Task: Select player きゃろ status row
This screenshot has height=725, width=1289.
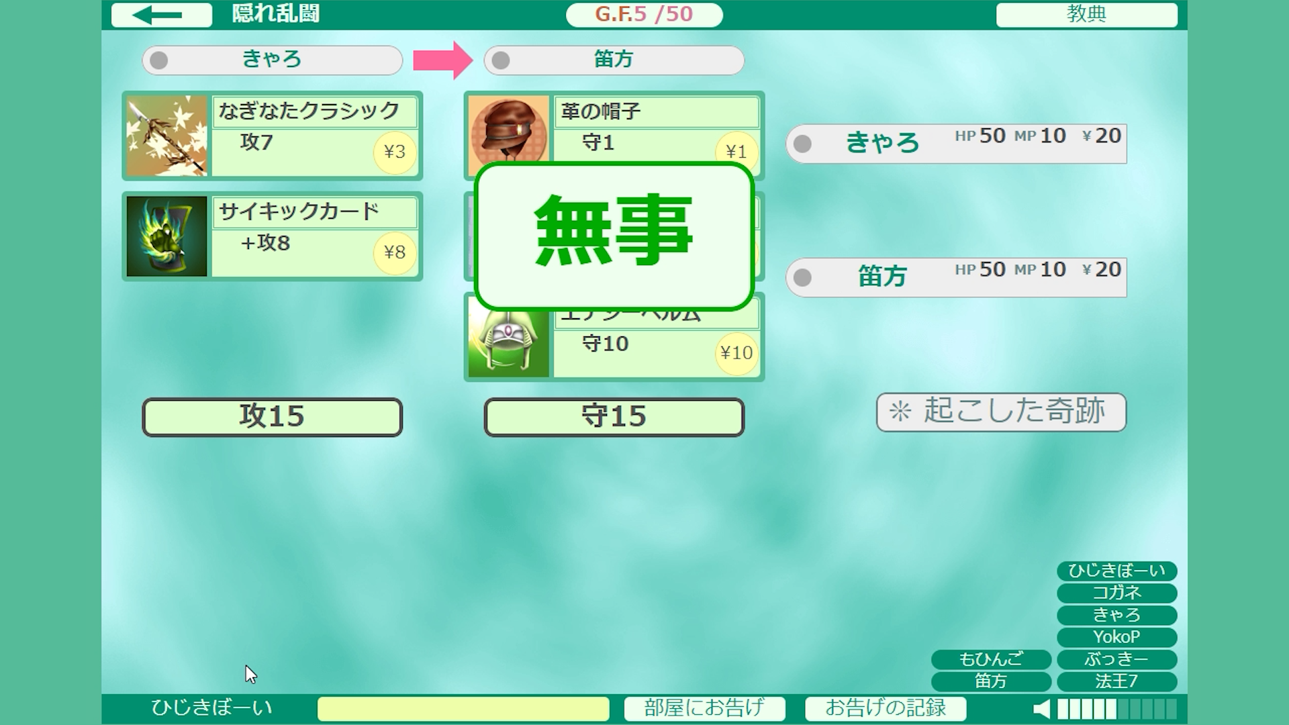Action: 956,143
